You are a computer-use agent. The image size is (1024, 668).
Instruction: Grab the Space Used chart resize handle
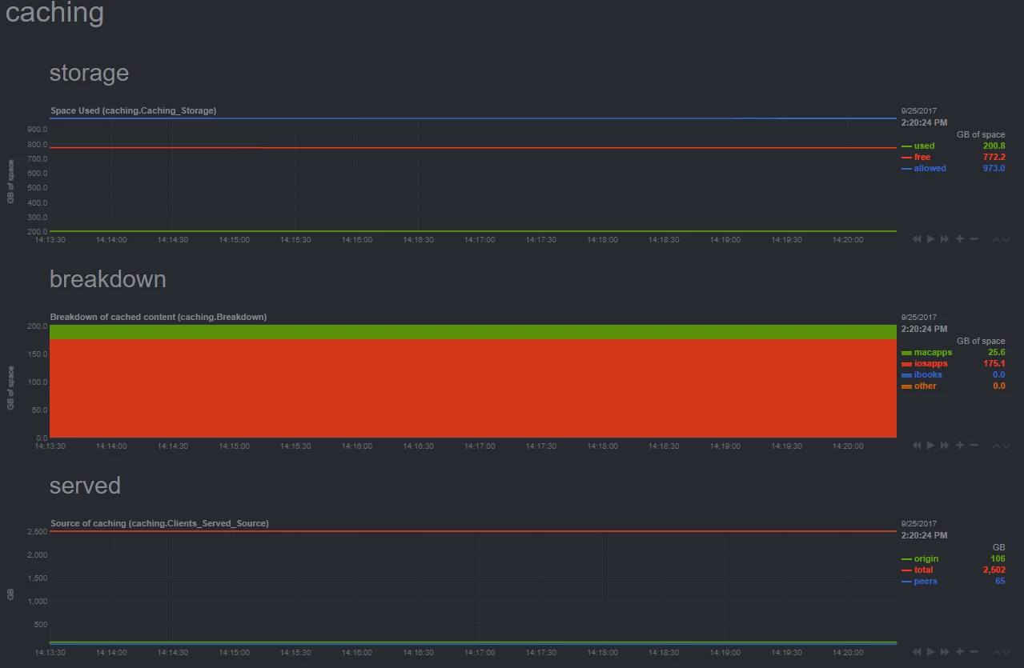(x=1002, y=240)
